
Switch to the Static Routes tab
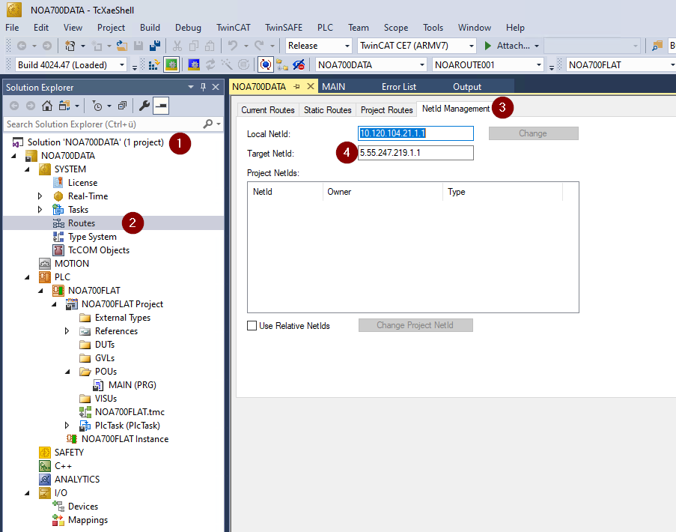tap(327, 110)
